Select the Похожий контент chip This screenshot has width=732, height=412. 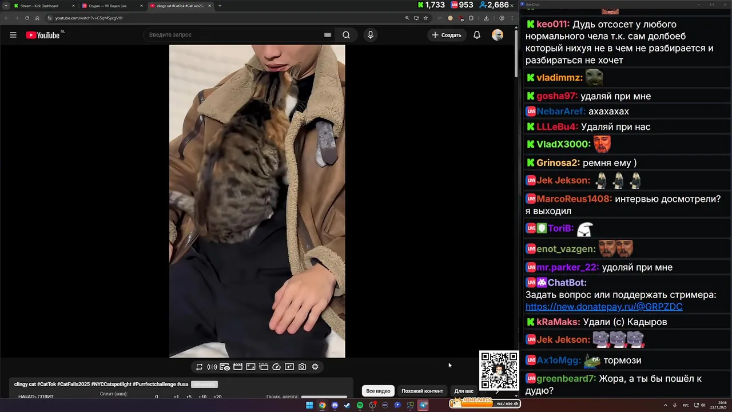coord(422,391)
